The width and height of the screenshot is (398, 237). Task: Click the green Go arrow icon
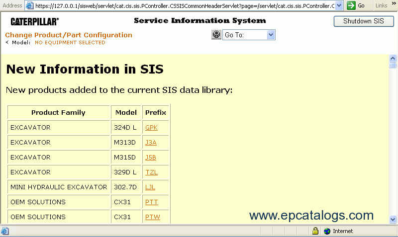coord(351,5)
